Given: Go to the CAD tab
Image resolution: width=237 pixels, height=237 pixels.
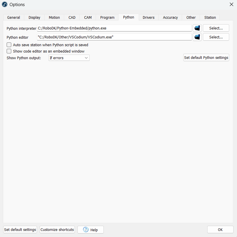Looking at the screenshot, I should pyautogui.click(x=72, y=17).
